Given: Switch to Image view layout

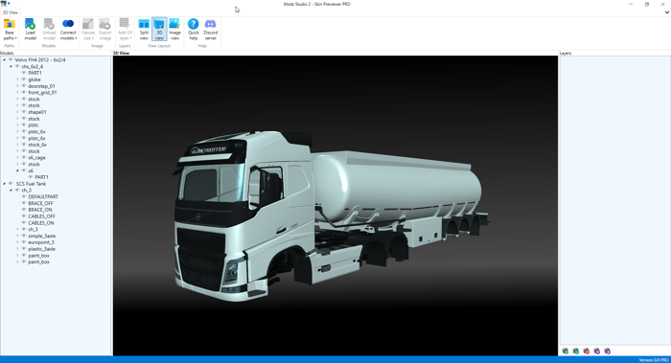Looking at the screenshot, I should pyautogui.click(x=174, y=30).
